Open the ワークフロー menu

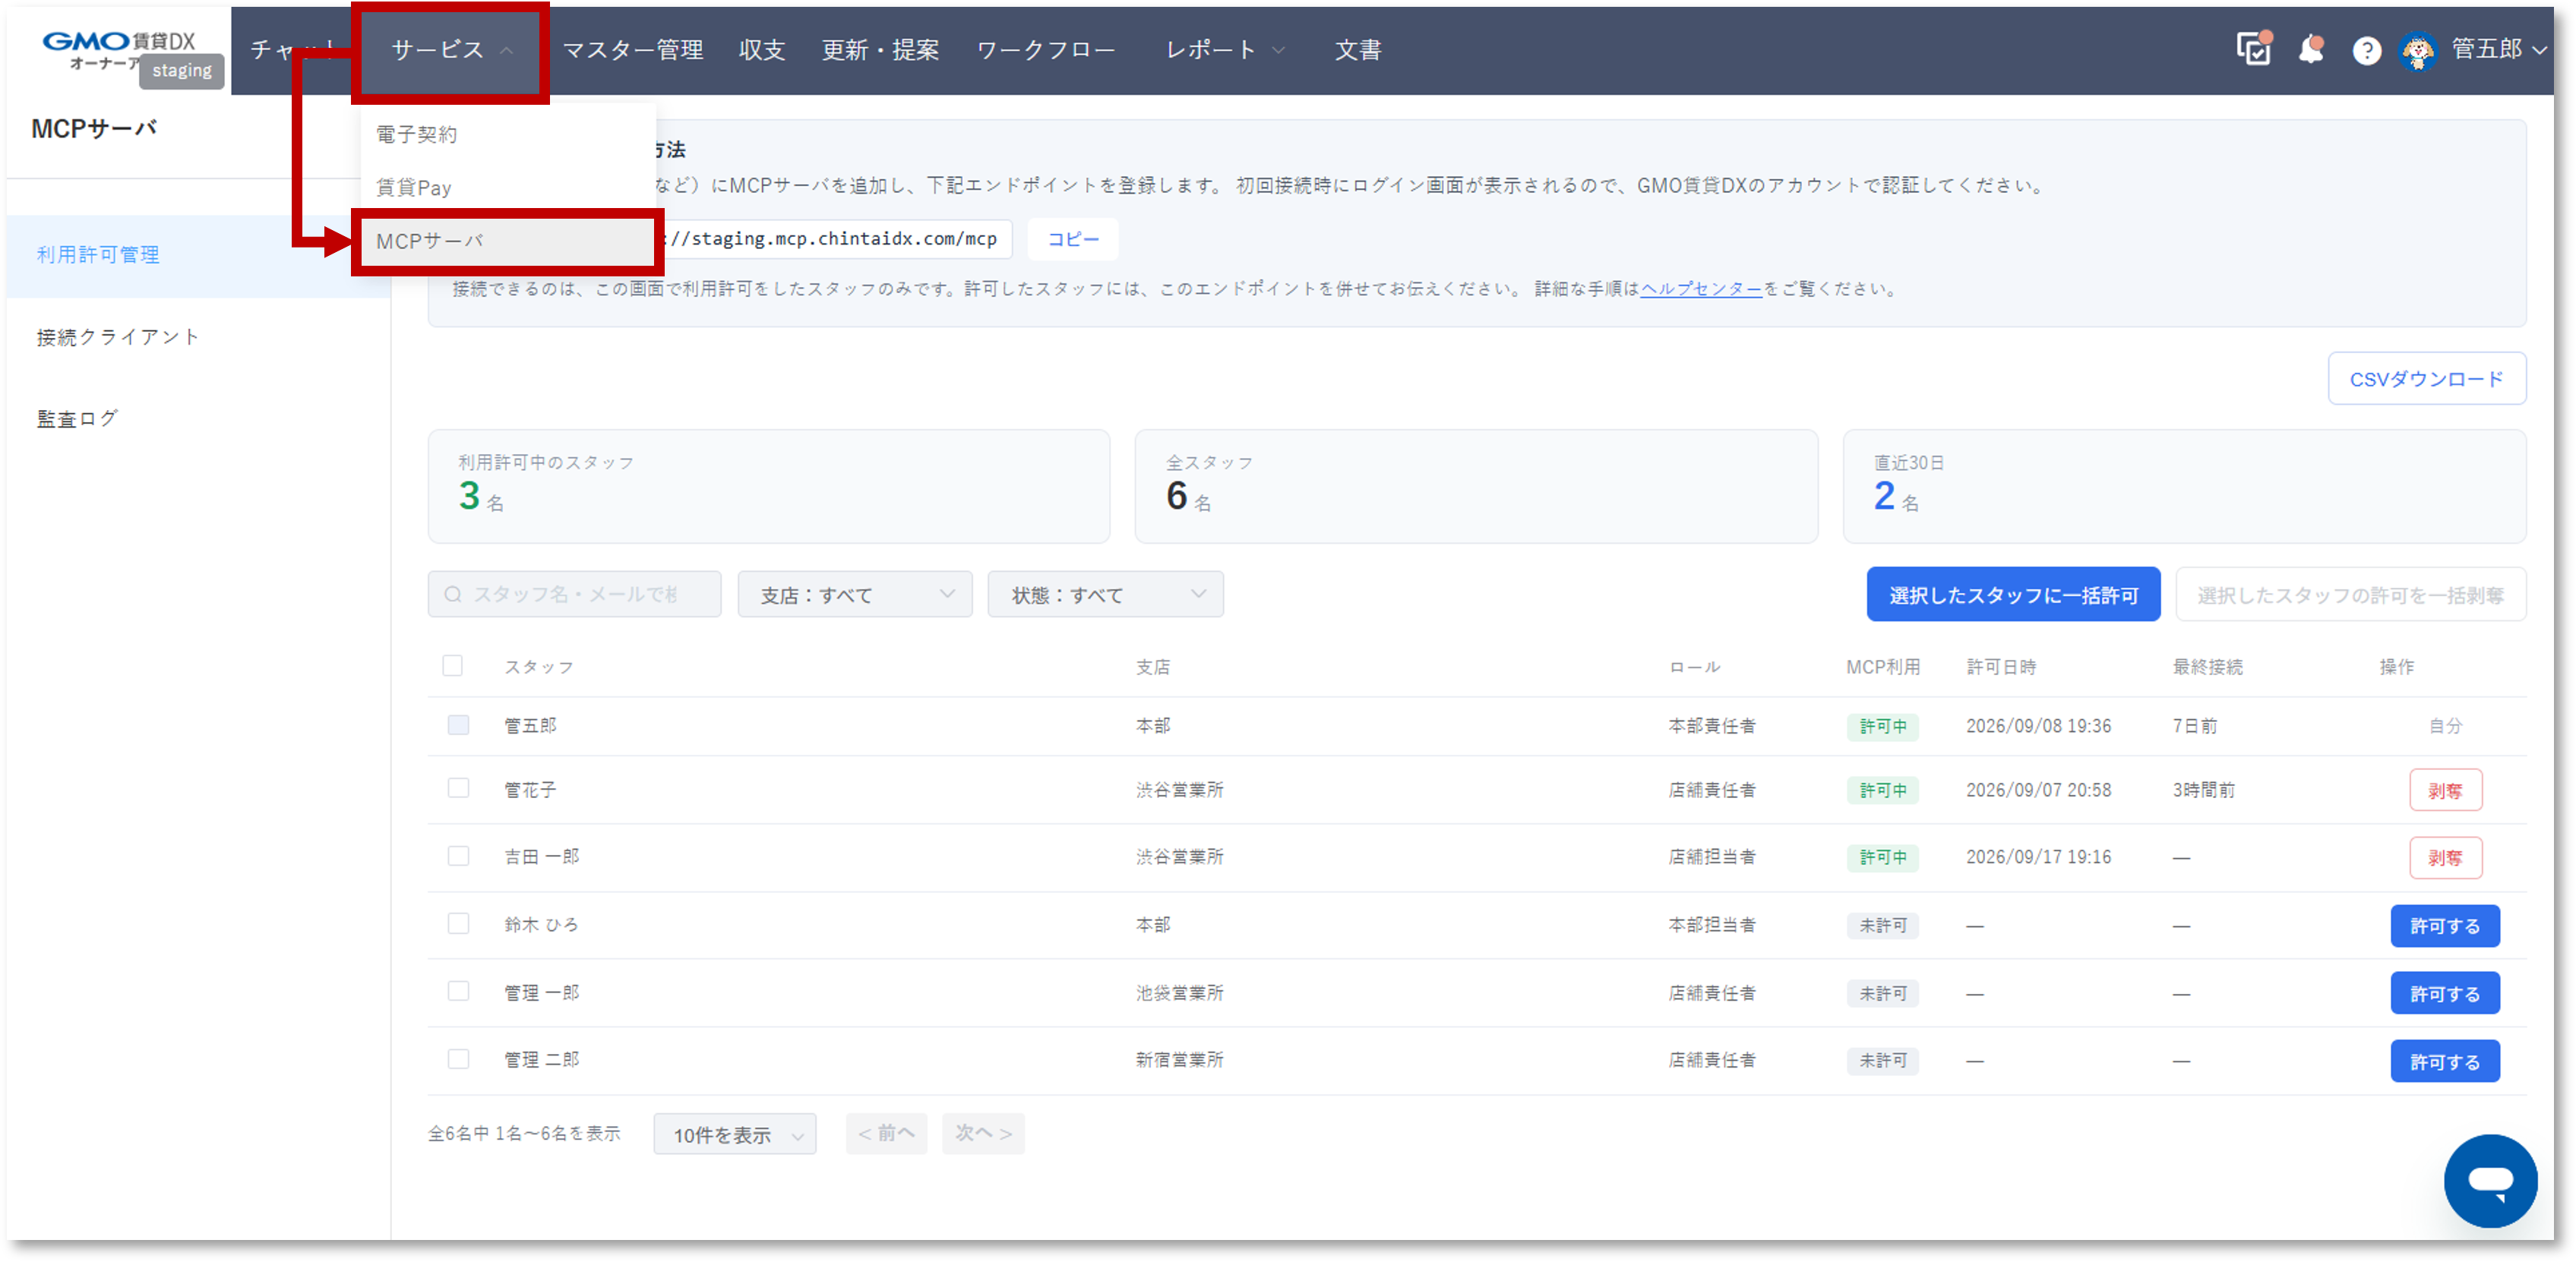(1046, 50)
